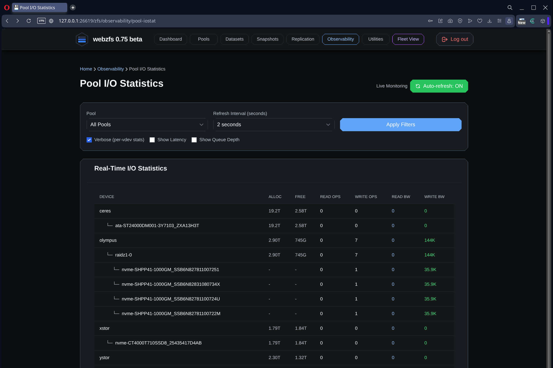Image resolution: width=553 pixels, height=368 pixels.
Task: Click device nvme-SHPP41-1000GM_SSB6N827811007251
Action: click(x=170, y=270)
